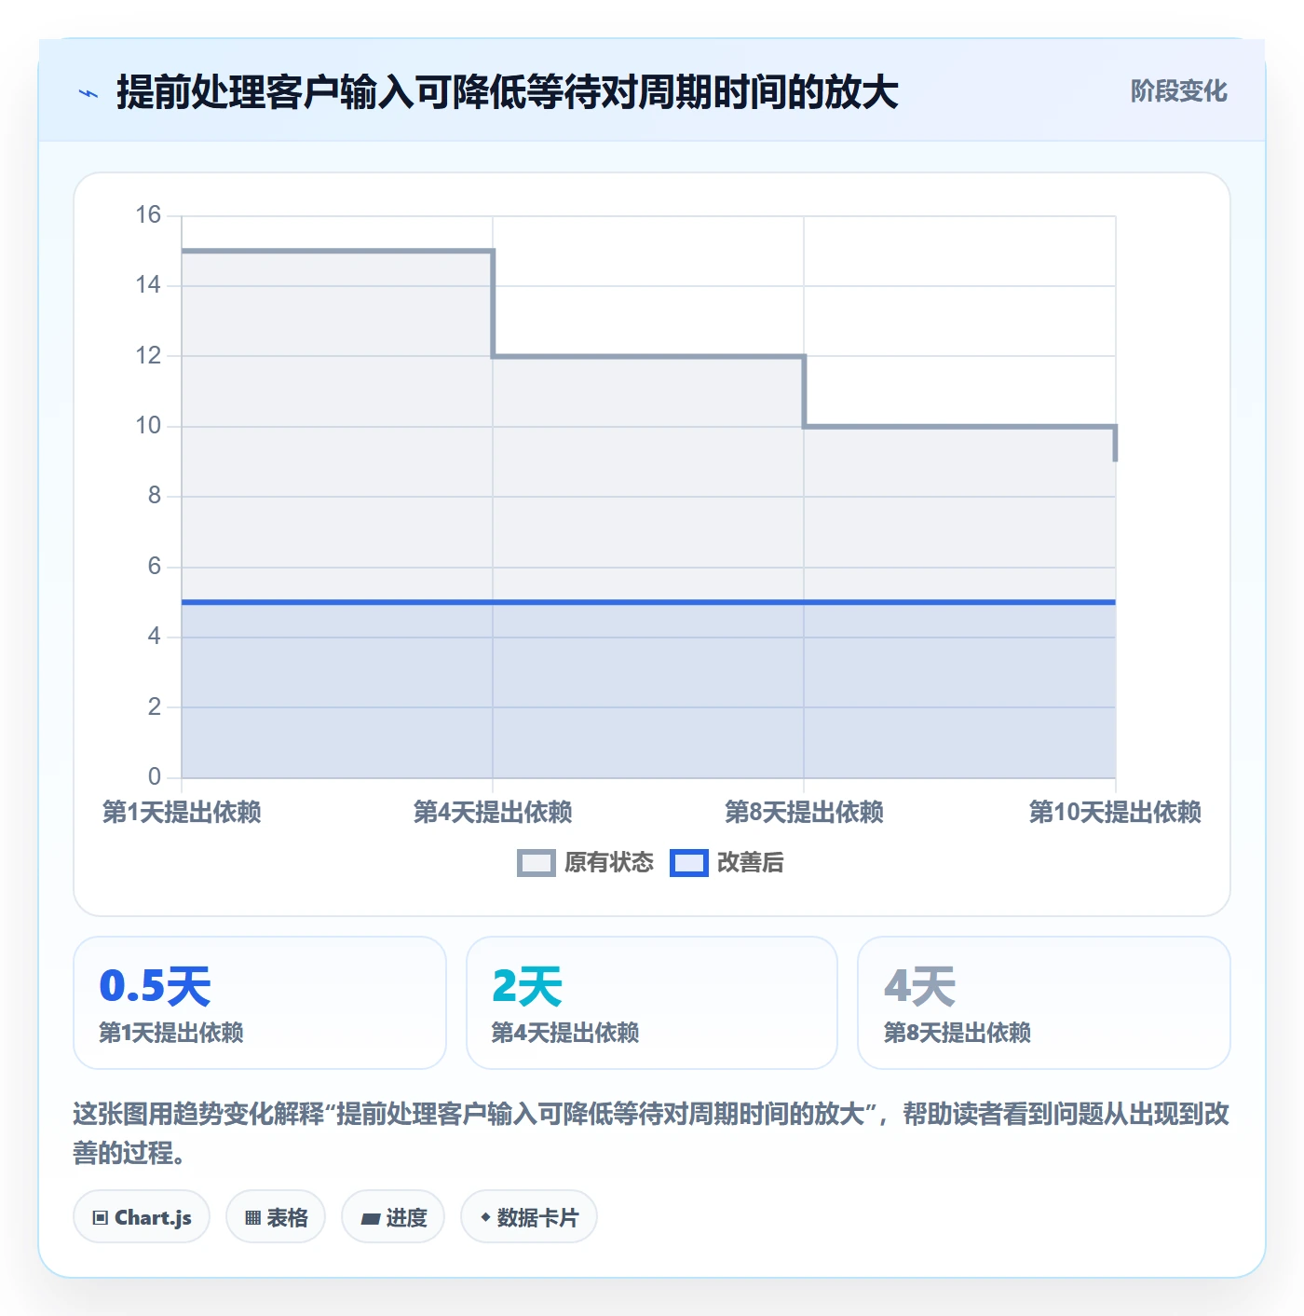Click the square icon in the Chart.js chip

[x=101, y=1218]
